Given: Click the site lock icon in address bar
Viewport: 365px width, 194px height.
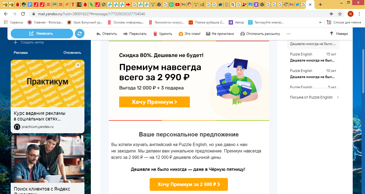Looking at the screenshot, I should 33,14.
